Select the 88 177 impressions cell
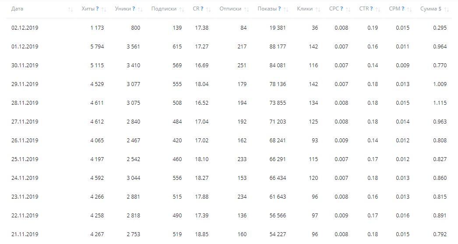This screenshot has width=458, height=244. (x=278, y=47)
